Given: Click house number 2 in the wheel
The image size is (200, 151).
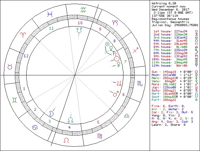Looking at the screenshot, I should point(35,110).
